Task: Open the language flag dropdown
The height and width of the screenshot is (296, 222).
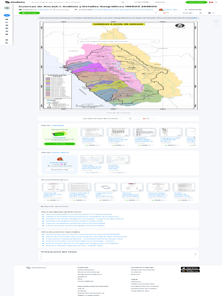Action: [213, 2]
